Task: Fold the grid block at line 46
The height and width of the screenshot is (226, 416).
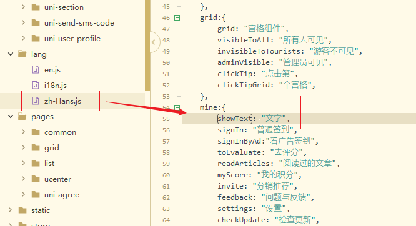Action: tap(177, 17)
